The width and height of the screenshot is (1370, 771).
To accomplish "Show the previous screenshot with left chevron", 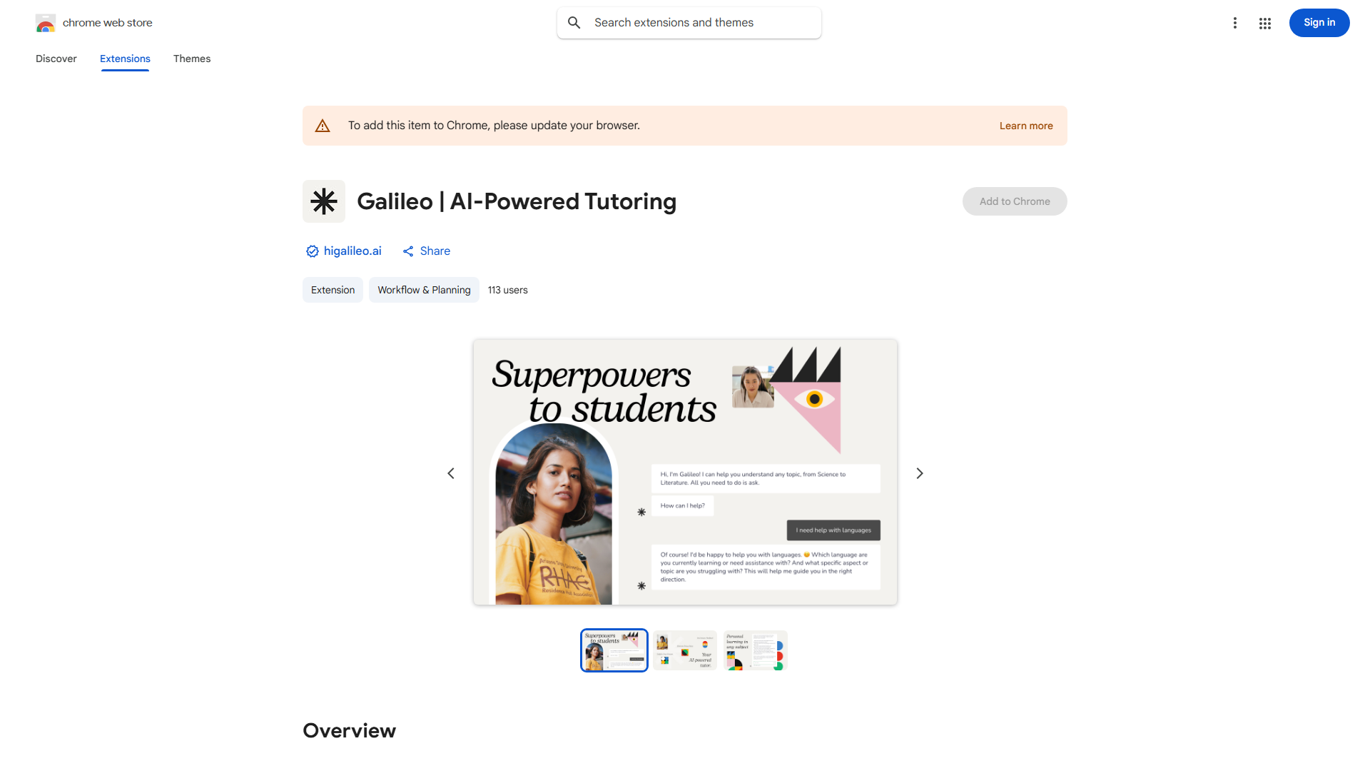I will point(451,473).
